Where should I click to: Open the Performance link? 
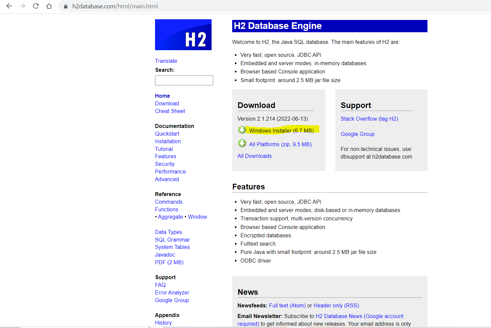tap(170, 171)
